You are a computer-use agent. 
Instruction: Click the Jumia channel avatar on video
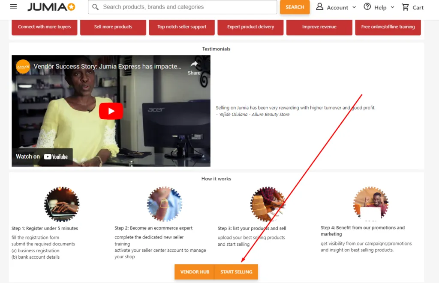click(x=23, y=67)
